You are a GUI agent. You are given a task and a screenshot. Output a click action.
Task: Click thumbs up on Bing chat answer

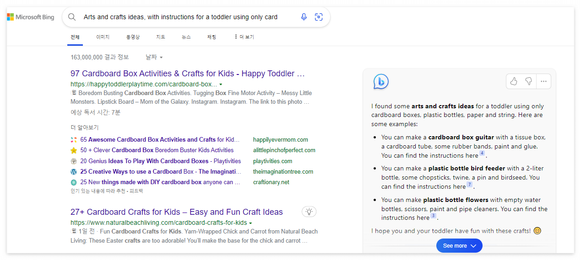514,81
